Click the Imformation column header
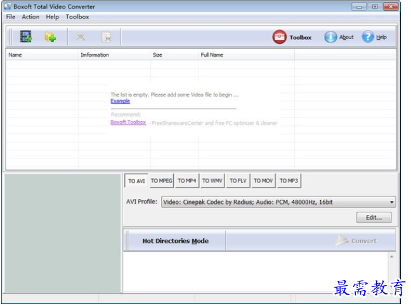 pyautogui.click(x=114, y=55)
